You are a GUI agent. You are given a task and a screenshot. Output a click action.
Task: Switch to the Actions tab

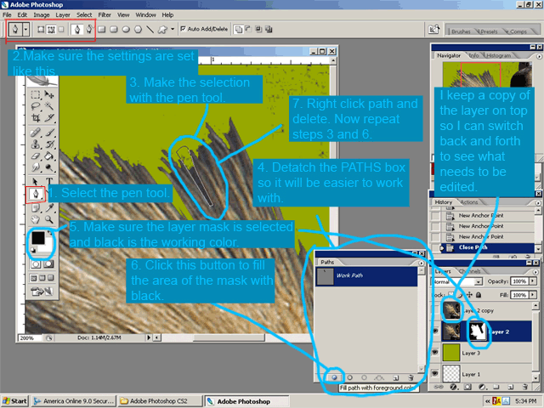[469, 202]
